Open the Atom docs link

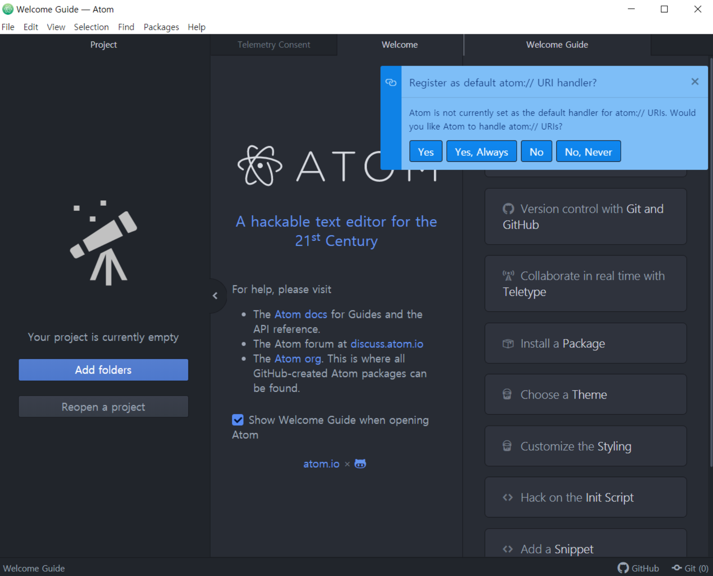pos(301,314)
